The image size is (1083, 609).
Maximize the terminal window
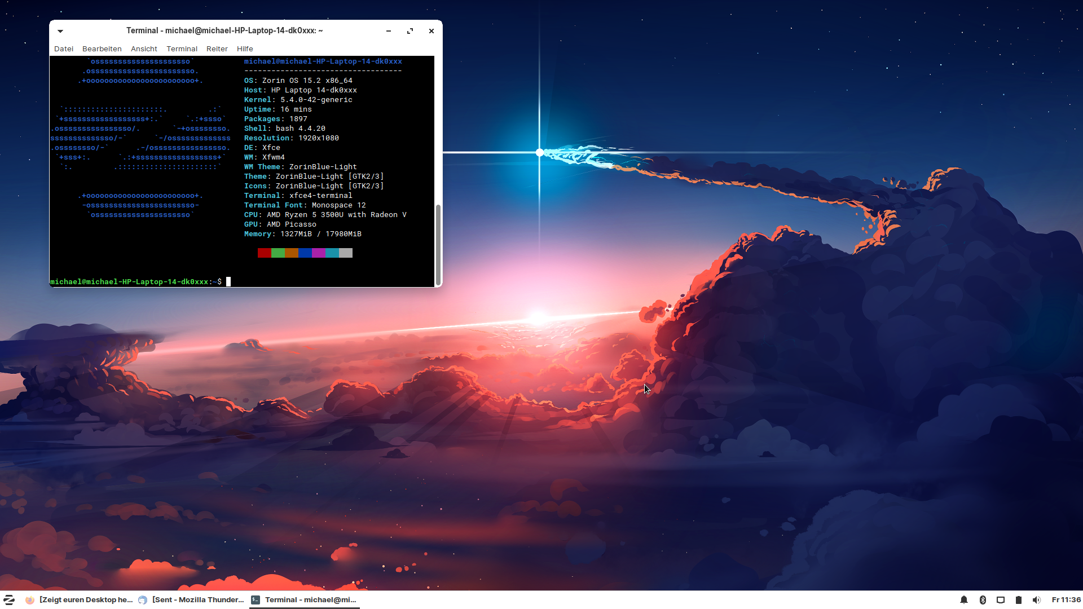[x=410, y=31]
